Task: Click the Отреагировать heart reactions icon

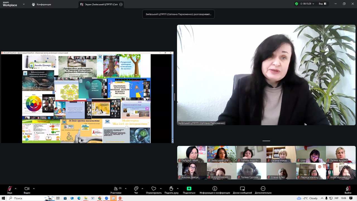Action: coord(154,189)
